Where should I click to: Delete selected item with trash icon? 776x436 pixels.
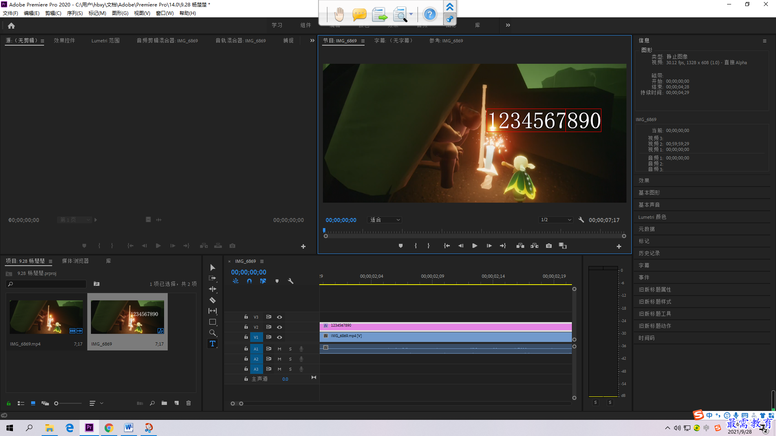(x=188, y=403)
